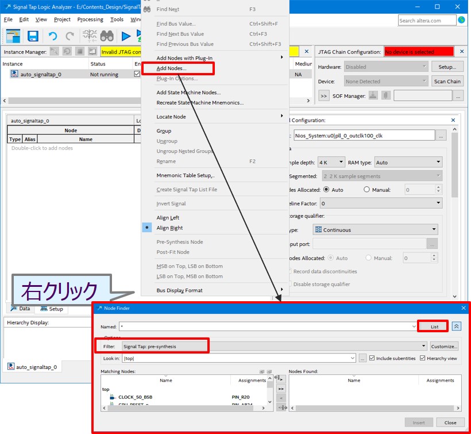
Task: Click the first Instance Manager run analysis icon
Action: [55, 52]
